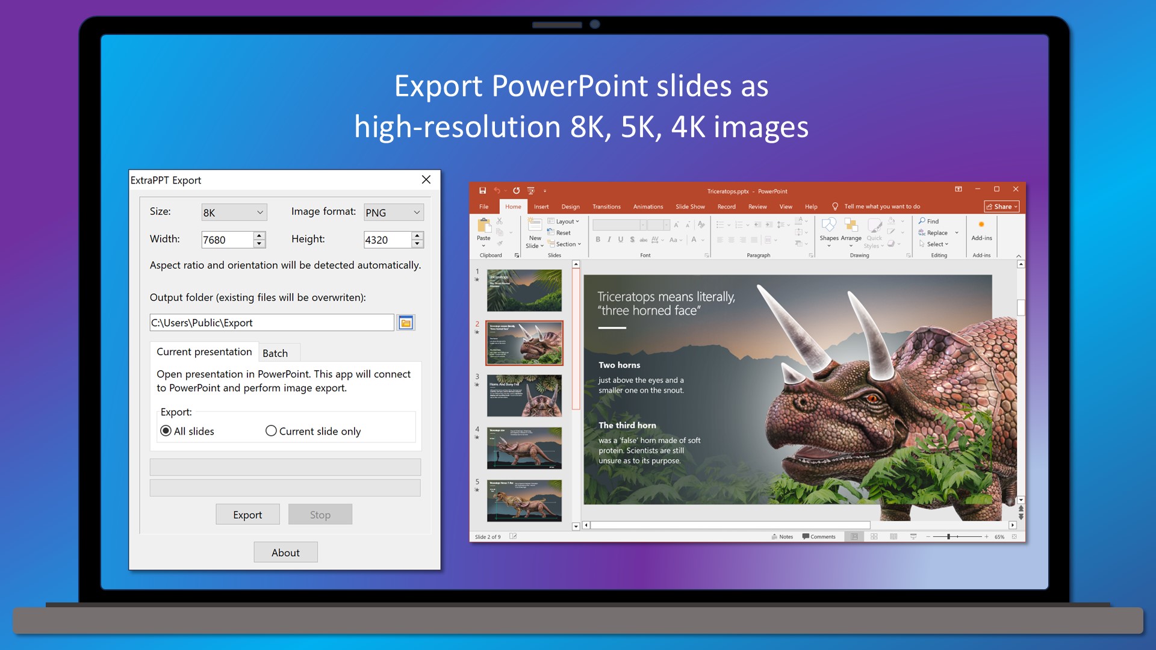Click the zoom slider handle in PowerPoint
Screen dimensions: 1156x650
(948, 536)
